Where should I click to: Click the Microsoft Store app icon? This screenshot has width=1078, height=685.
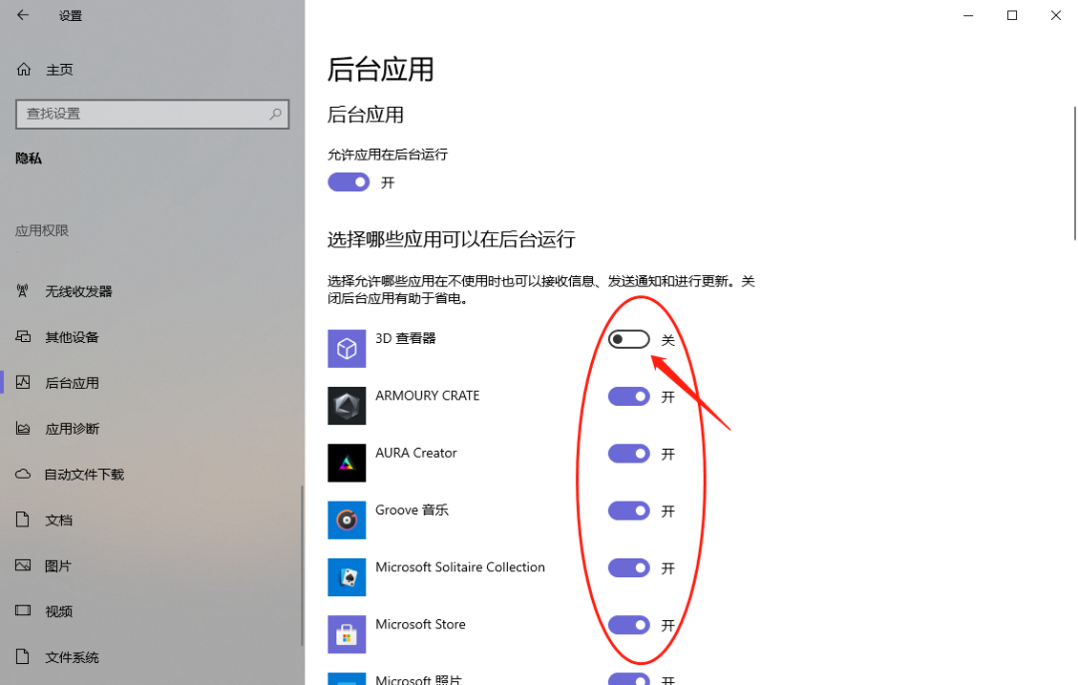tap(346, 634)
